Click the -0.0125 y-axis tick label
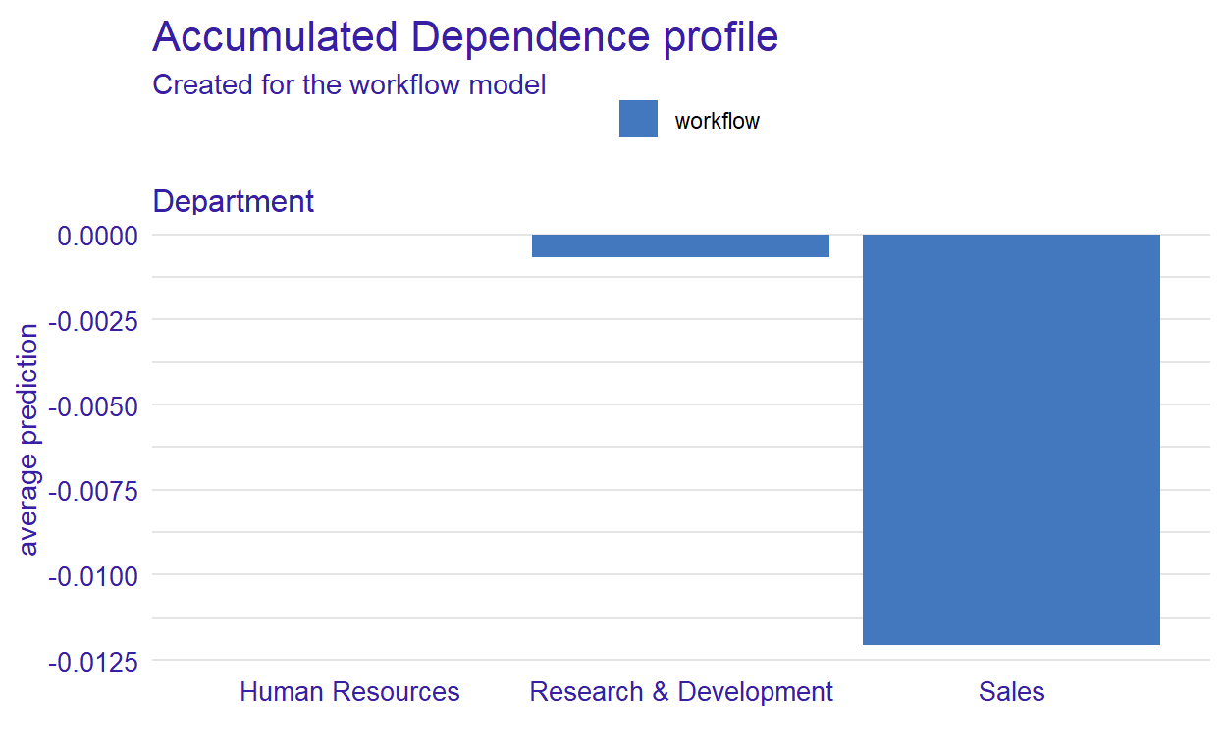Viewport: 1225px width, 754px height. [94, 661]
